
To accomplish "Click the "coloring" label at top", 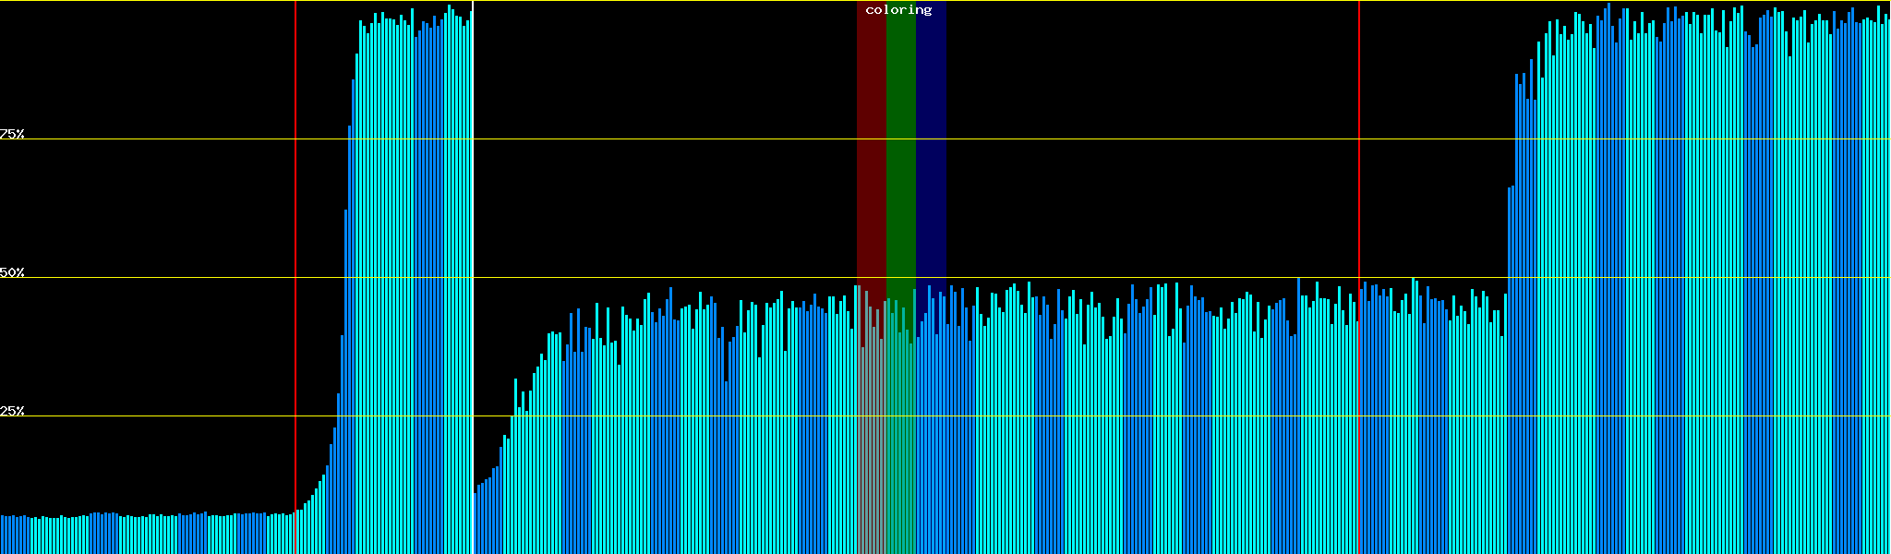I will click(x=898, y=10).
